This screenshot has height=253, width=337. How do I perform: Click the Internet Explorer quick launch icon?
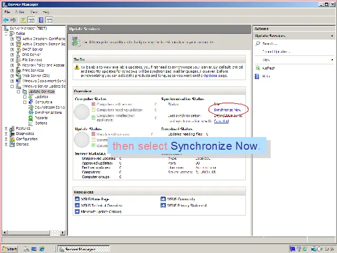point(42,249)
